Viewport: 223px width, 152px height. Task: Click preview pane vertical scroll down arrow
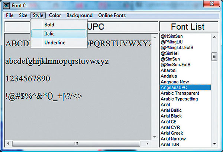(x=155, y=137)
